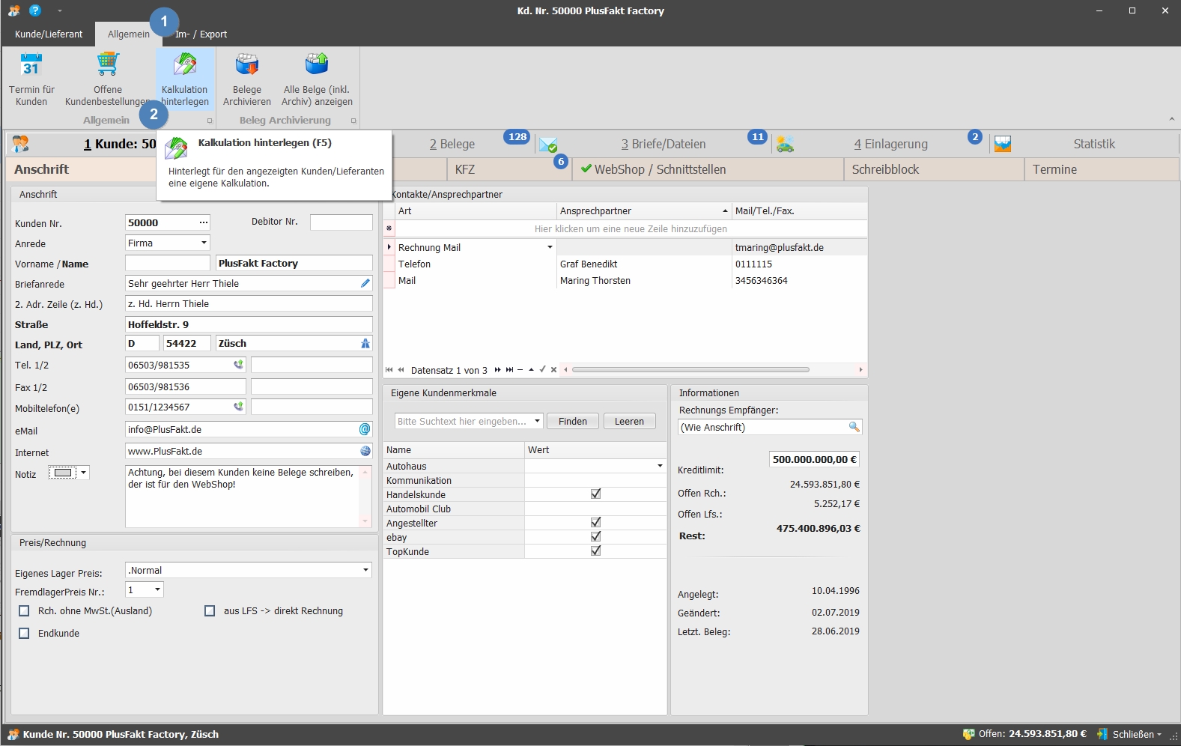Click the Leeren button
Viewport: 1181px width, 746px height.
(629, 421)
